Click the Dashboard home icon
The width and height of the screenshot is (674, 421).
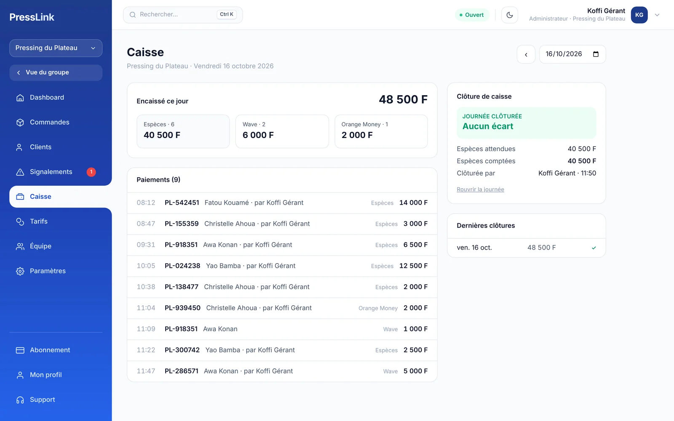pyautogui.click(x=20, y=98)
